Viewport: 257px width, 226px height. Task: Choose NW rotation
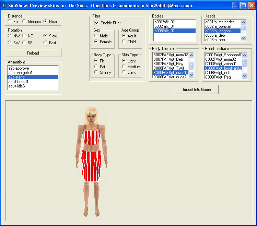click(x=14, y=36)
